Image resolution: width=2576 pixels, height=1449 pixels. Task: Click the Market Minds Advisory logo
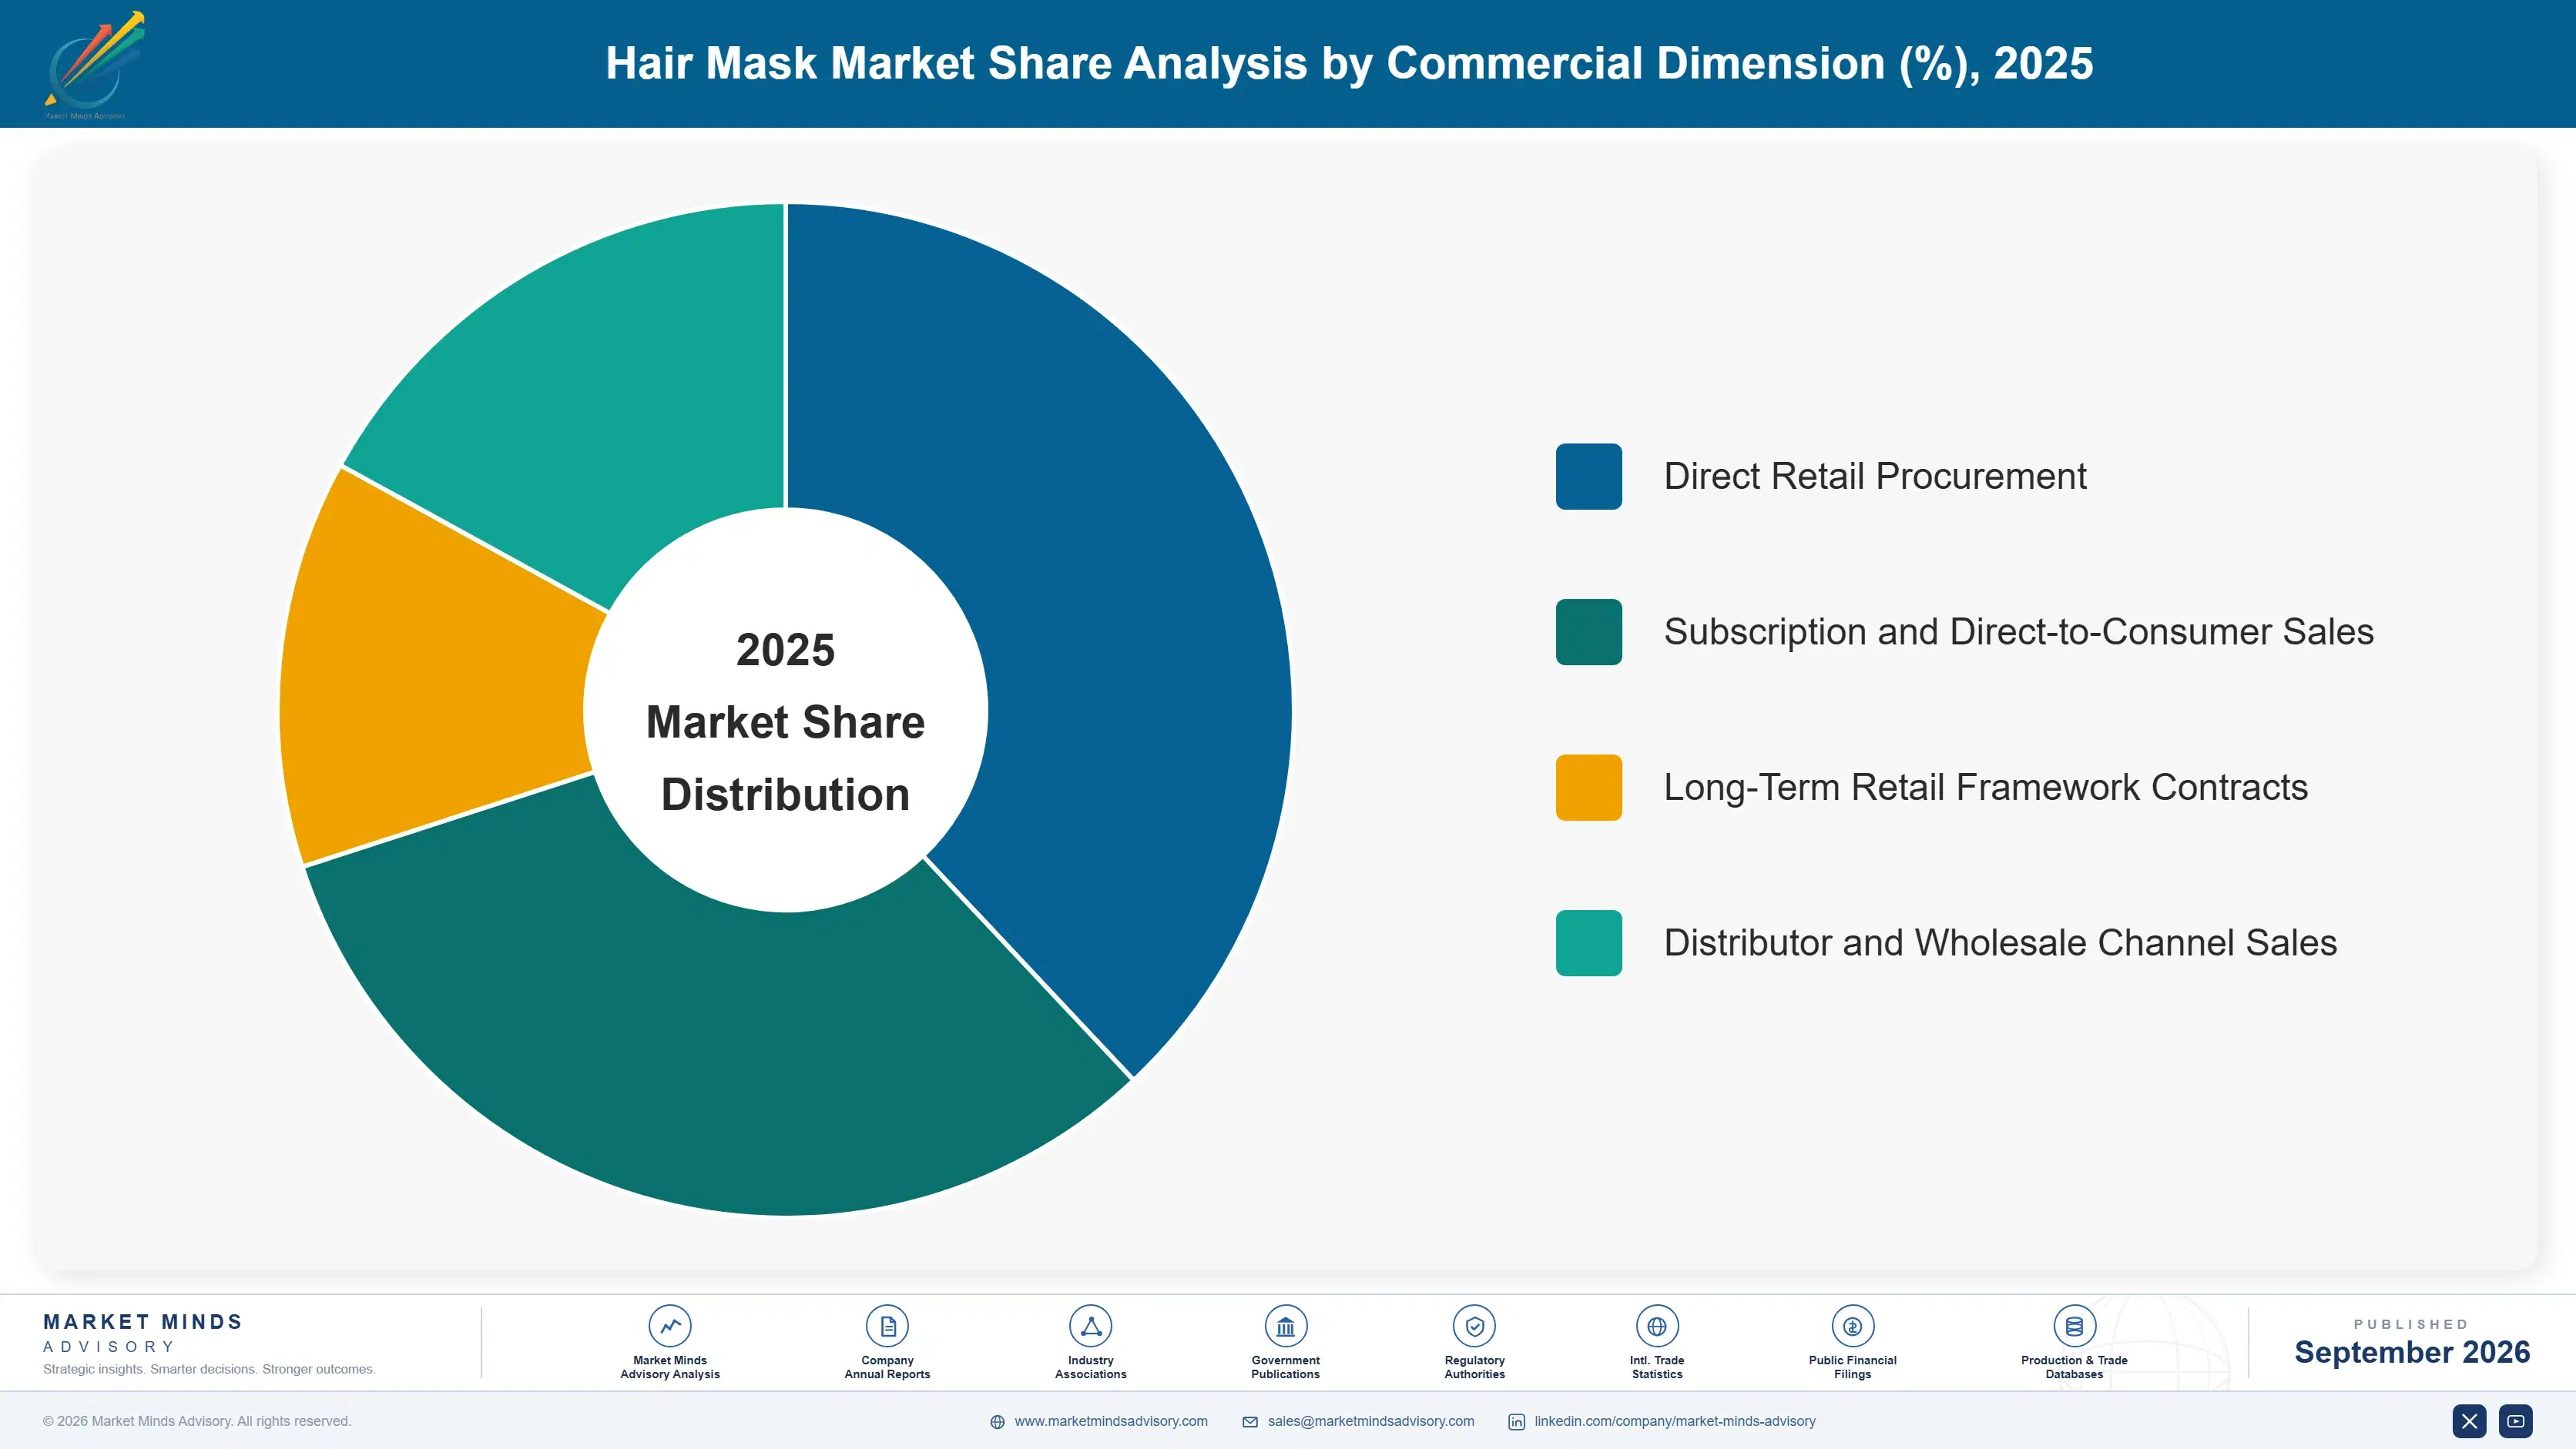[x=93, y=65]
